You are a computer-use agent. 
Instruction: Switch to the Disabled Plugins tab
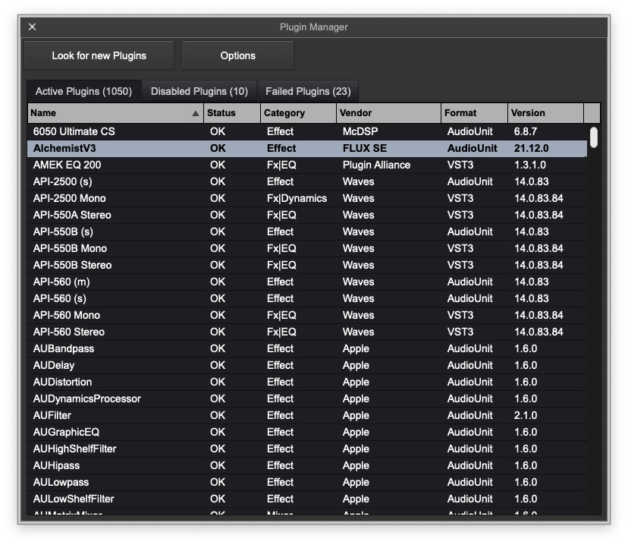[199, 90]
